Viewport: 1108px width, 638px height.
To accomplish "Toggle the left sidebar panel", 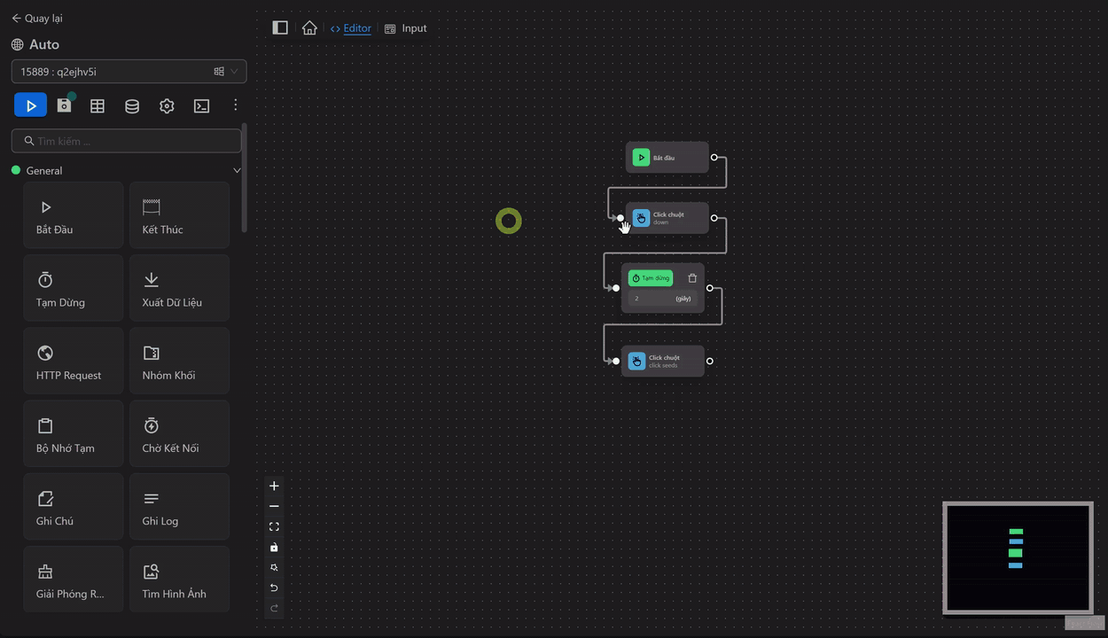I will point(280,27).
